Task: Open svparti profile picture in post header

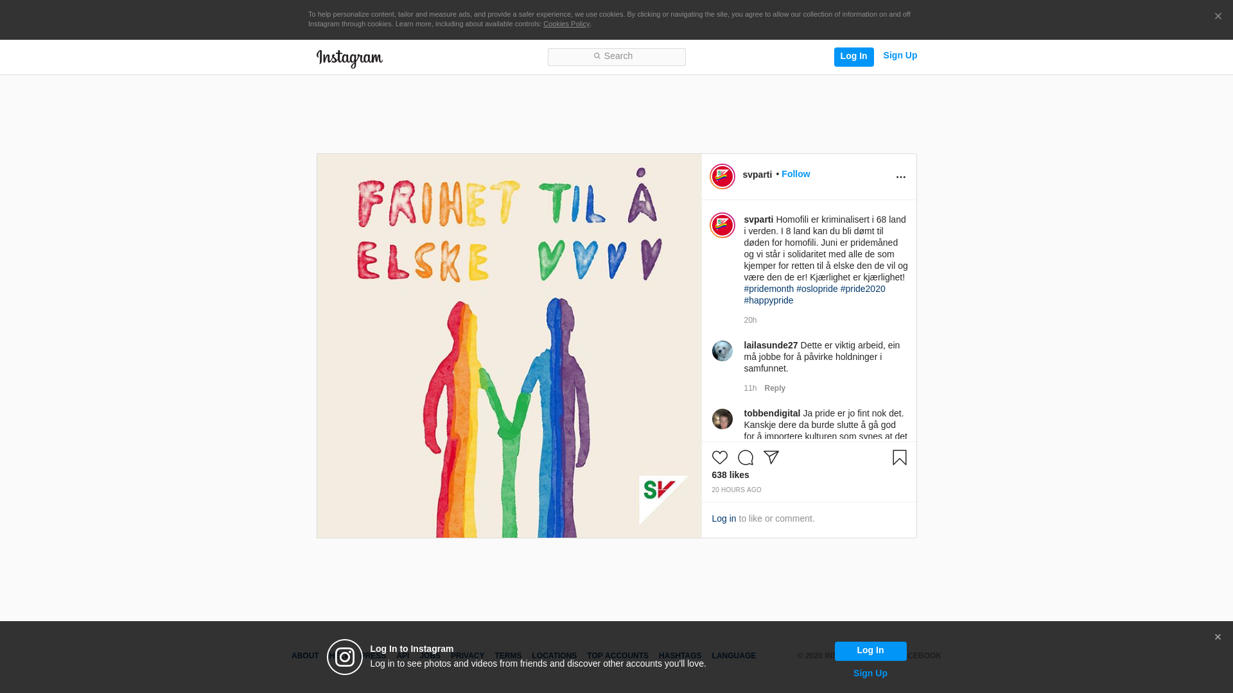Action: 722,176
